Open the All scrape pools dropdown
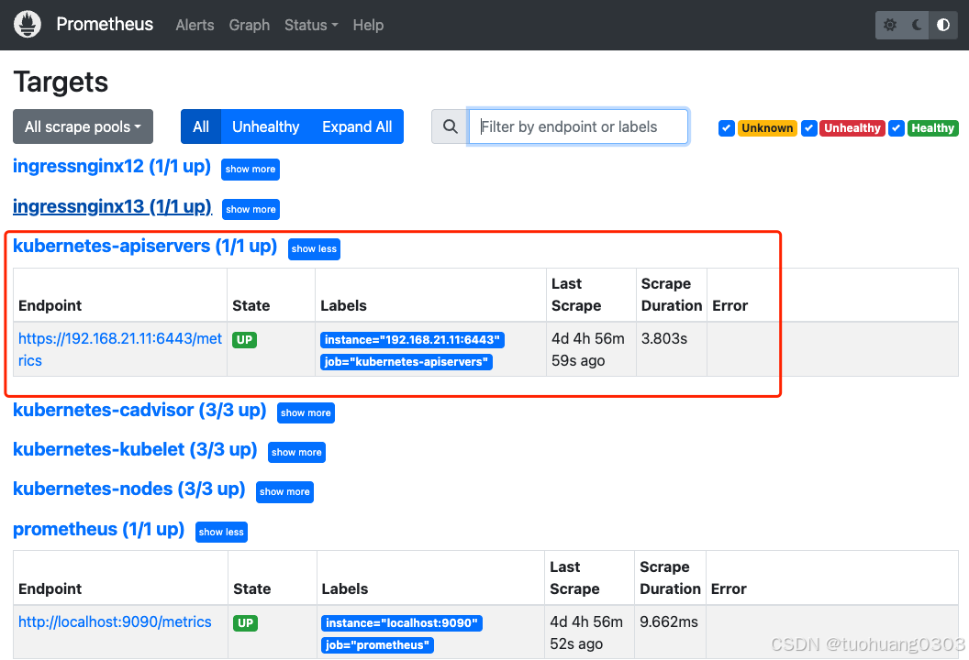 tap(83, 126)
